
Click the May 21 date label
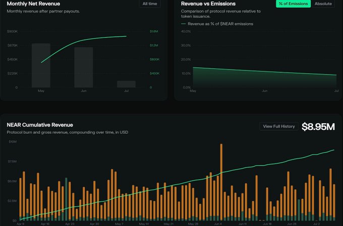(168, 224)
